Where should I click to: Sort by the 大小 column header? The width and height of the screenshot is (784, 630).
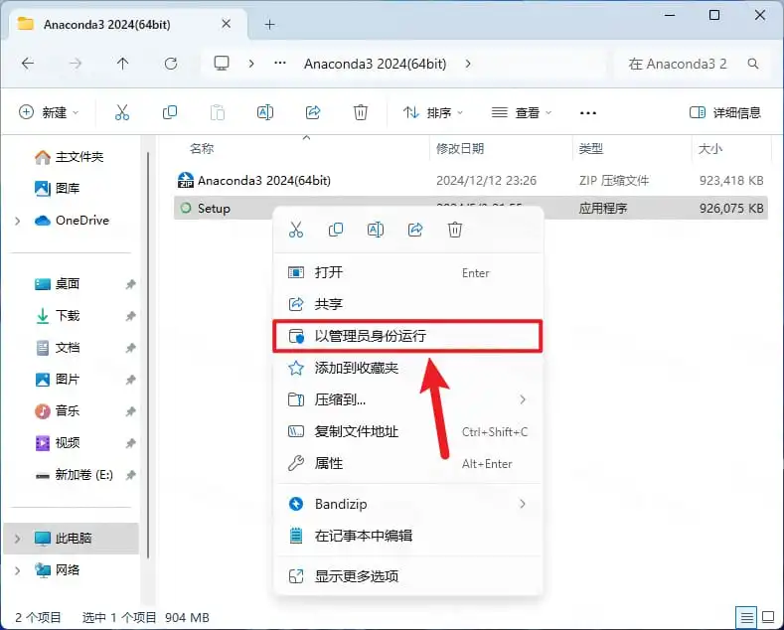click(710, 148)
